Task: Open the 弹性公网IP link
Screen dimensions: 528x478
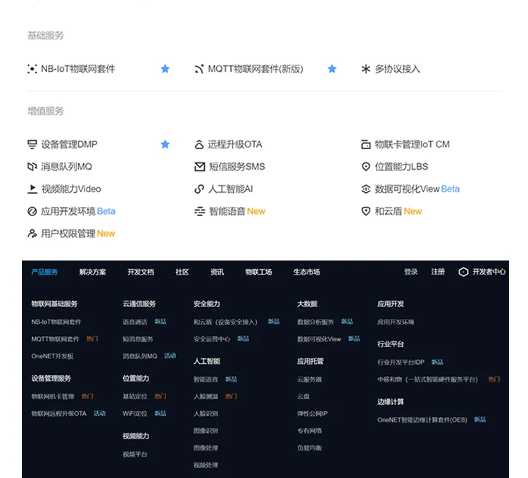Action: [313, 414]
